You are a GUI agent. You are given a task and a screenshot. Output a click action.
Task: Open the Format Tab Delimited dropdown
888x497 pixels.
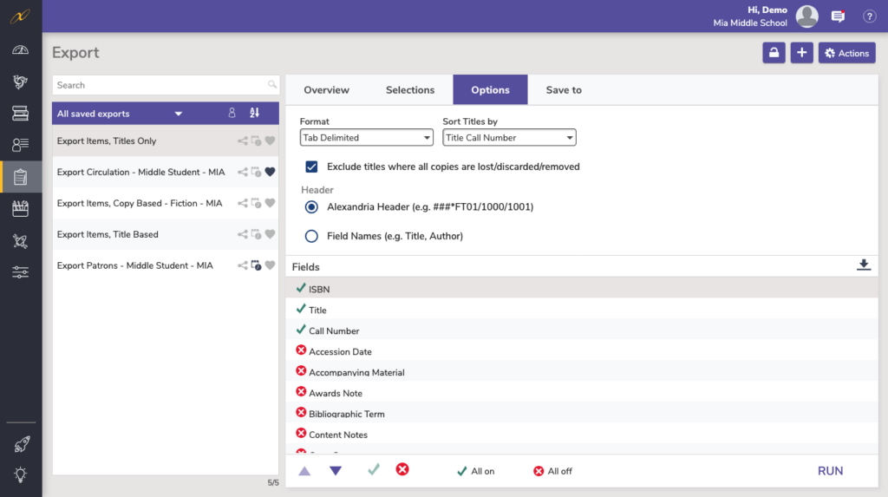coord(366,138)
